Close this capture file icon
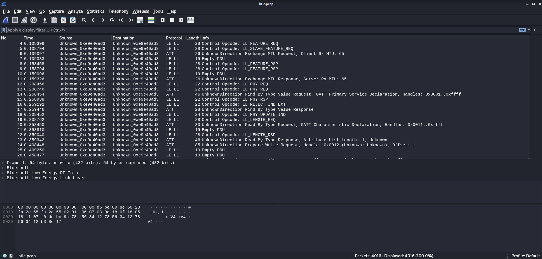Viewport: 542px width, 259px height. 64,20
